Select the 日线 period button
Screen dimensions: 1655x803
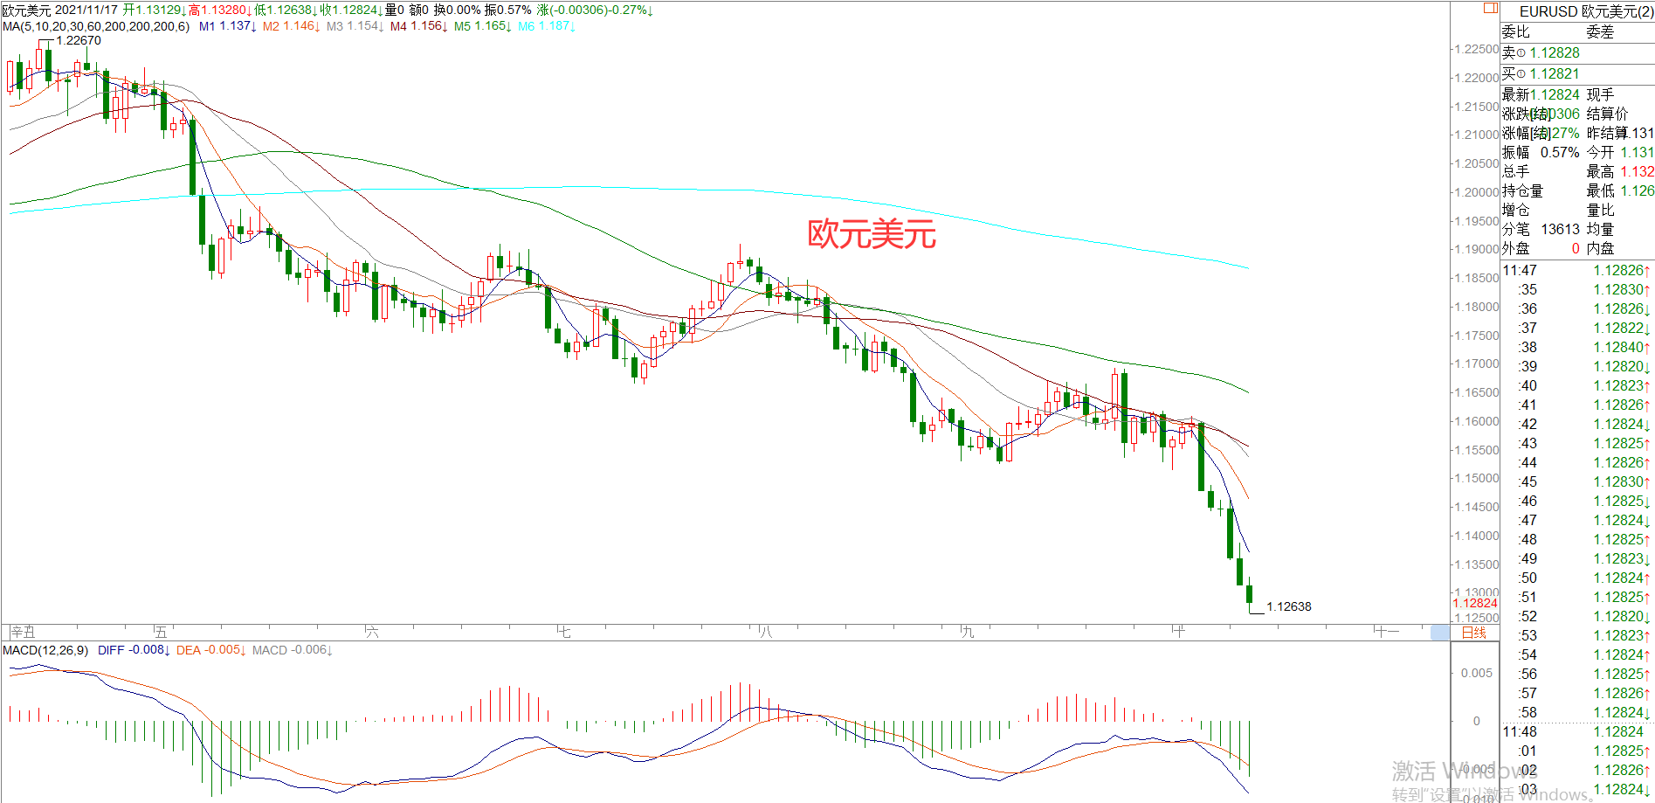point(1474,633)
